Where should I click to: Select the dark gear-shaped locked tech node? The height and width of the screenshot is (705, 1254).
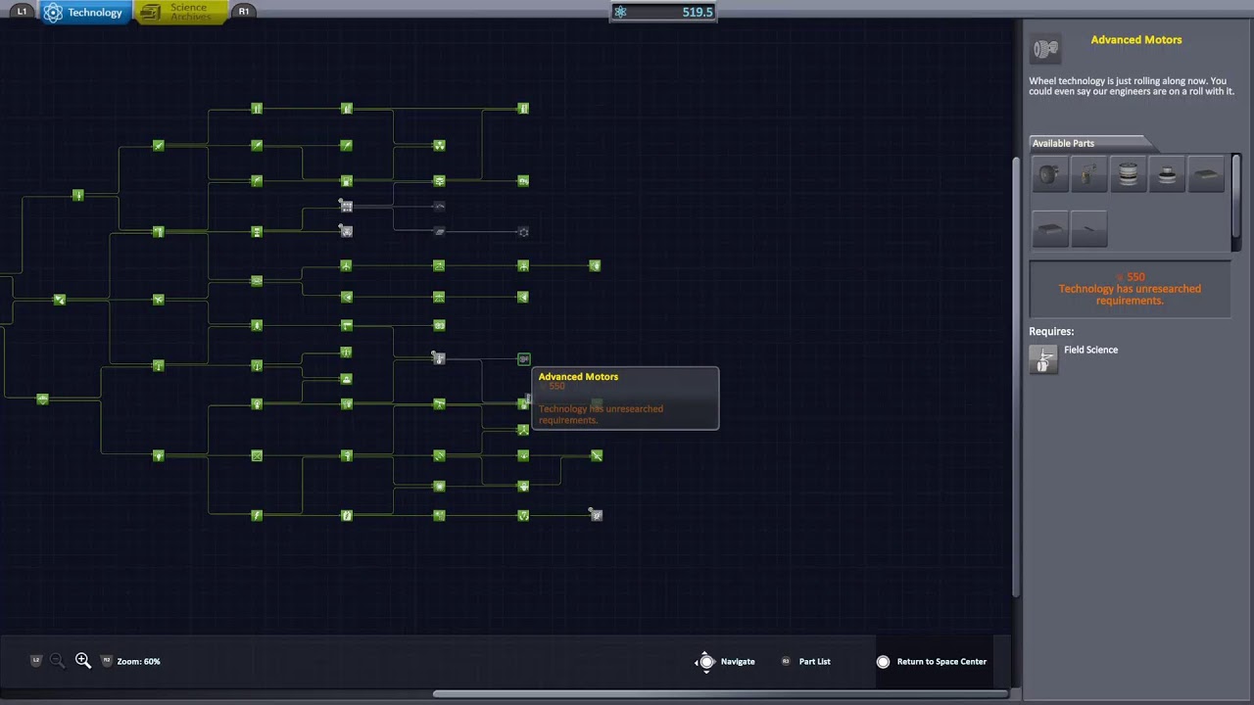pos(523,232)
